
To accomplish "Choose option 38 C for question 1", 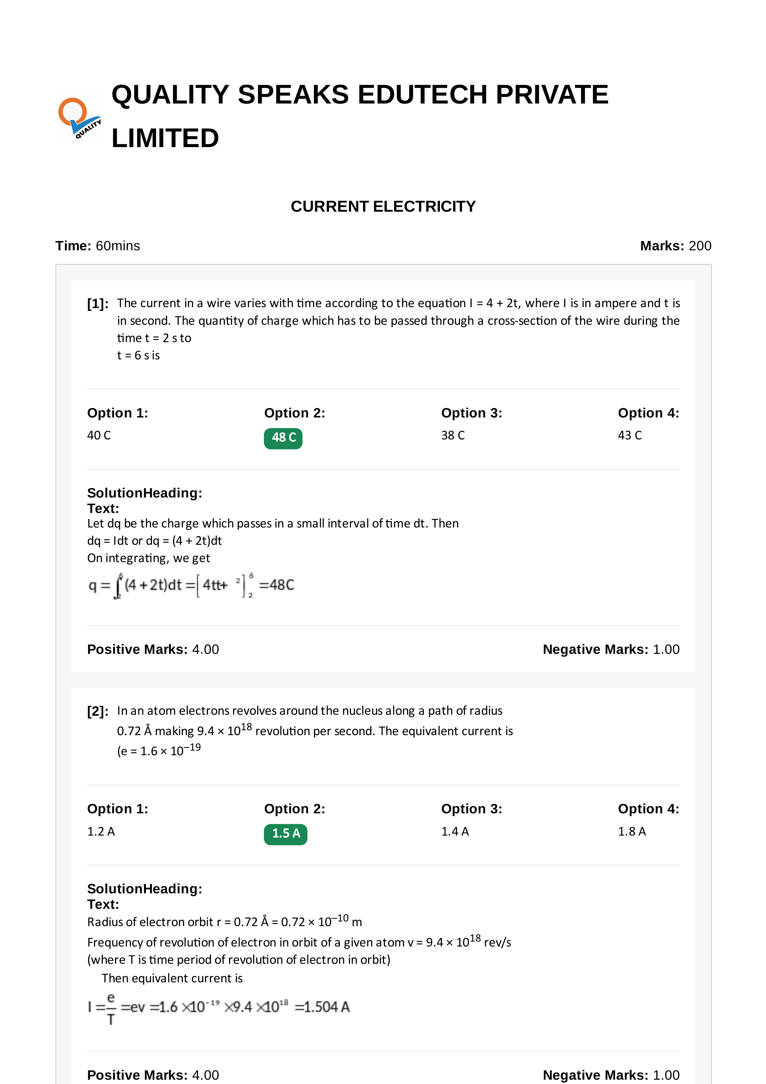I will point(453,435).
